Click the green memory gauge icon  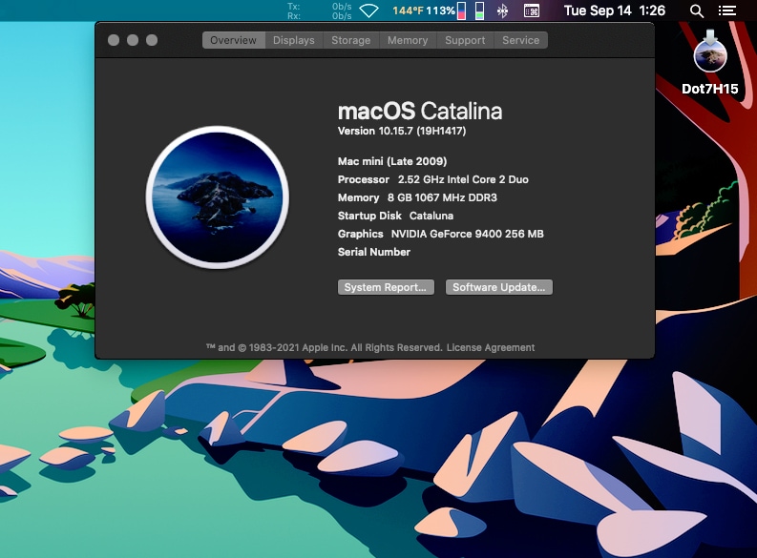479,10
